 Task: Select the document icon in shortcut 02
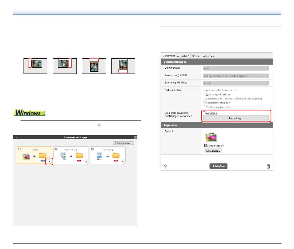(x=63, y=156)
